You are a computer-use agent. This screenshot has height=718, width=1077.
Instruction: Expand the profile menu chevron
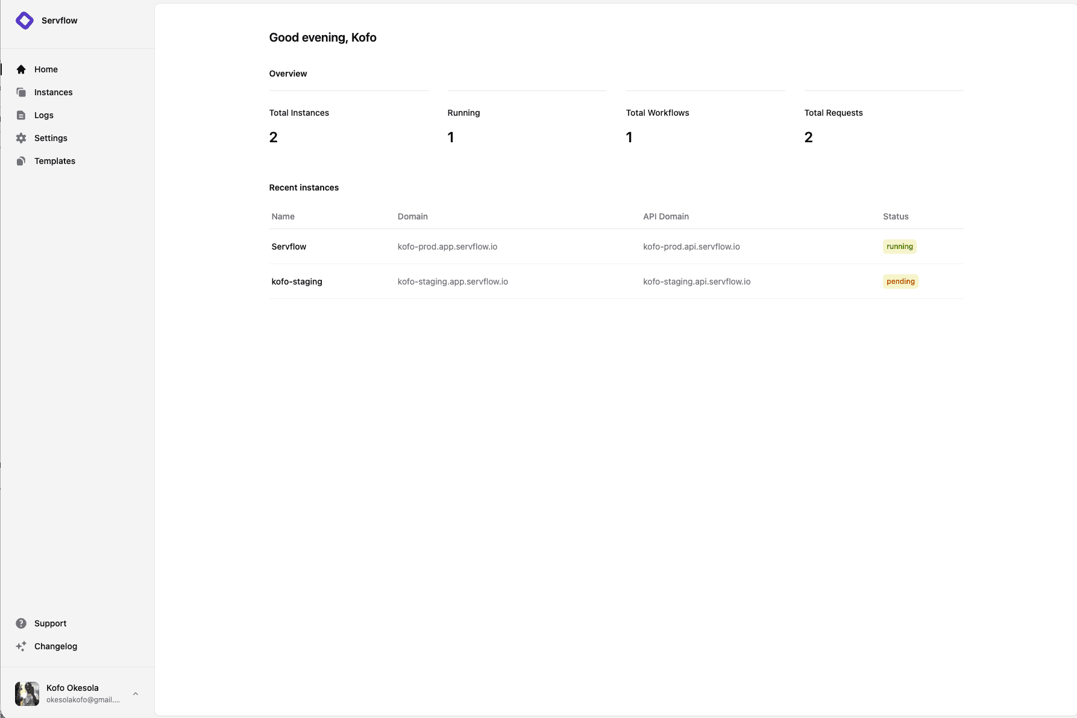(x=135, y=694)
